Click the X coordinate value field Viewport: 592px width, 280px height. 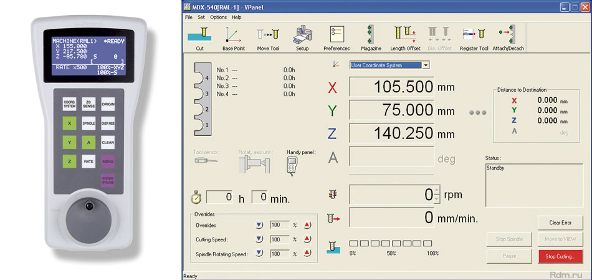click(391, 87)
